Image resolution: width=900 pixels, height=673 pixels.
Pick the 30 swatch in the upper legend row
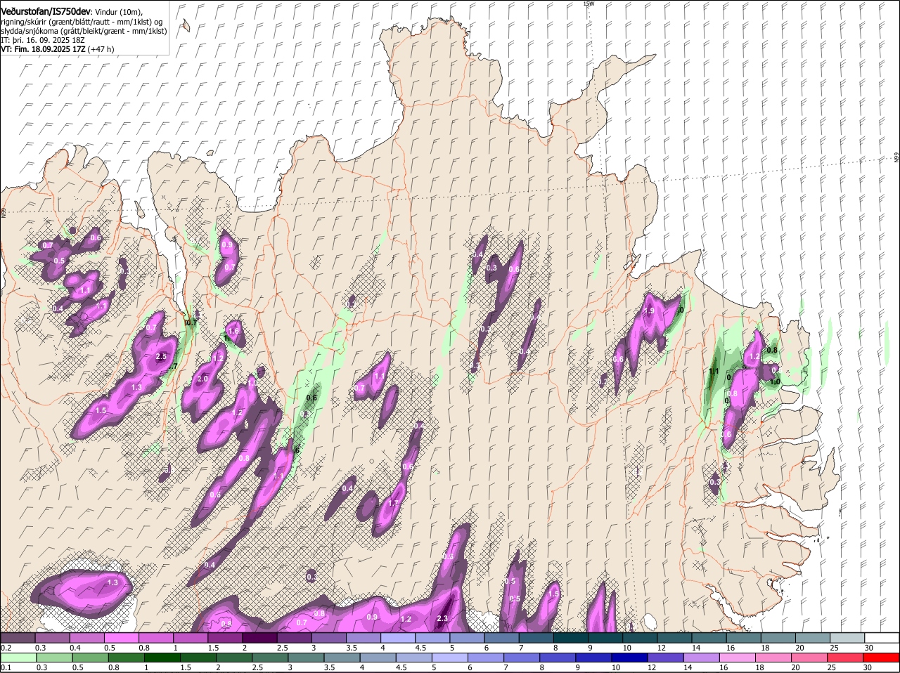point(882,638)
